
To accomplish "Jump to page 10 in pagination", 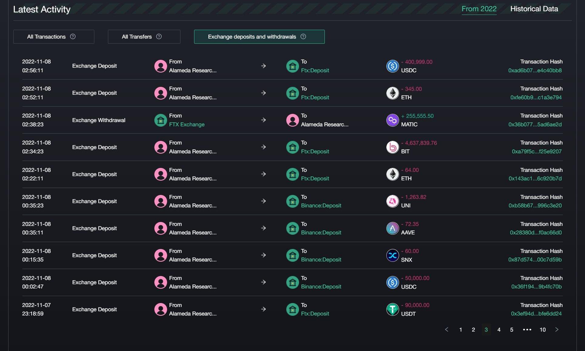I will point(543,329).
